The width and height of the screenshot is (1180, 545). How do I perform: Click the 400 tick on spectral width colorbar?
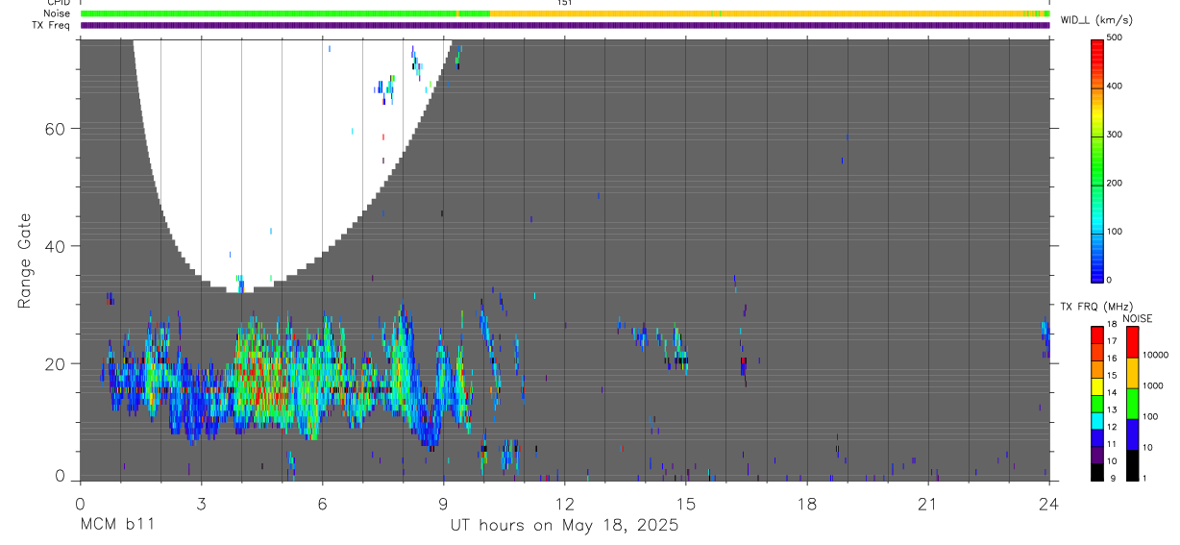1115,86
